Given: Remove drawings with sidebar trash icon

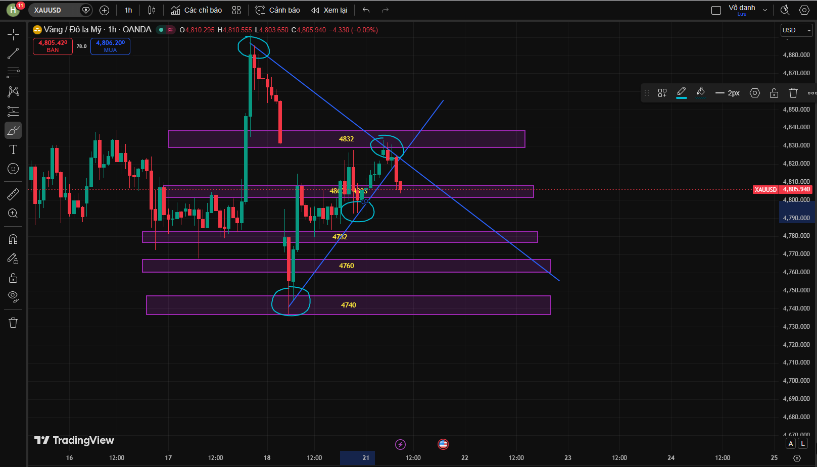Looking at the screenshot, I should tap(13, 323).
